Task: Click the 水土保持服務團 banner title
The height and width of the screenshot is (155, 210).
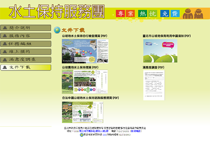Action: point(57,12)
